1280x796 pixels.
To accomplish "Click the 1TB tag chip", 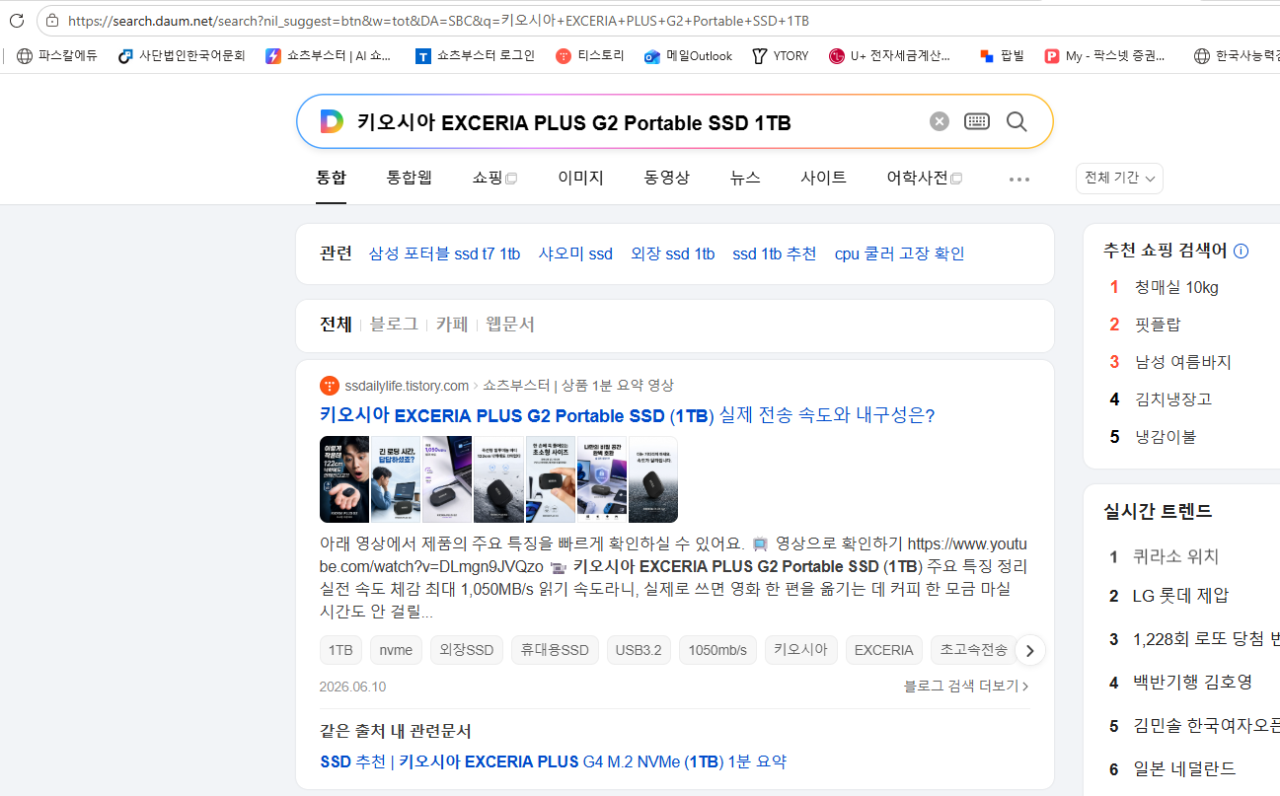I will [340, 650].
